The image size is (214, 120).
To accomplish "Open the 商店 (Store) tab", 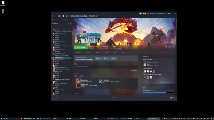I will [59, 16].
